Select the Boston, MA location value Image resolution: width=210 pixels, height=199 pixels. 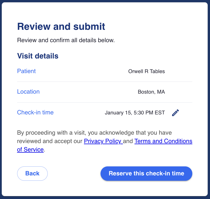coord(151,92)
